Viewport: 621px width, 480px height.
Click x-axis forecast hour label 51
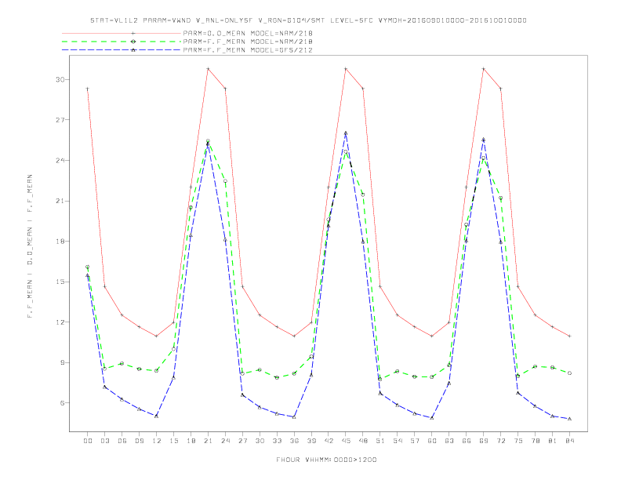pyautogui.click(x=380, y=441)
